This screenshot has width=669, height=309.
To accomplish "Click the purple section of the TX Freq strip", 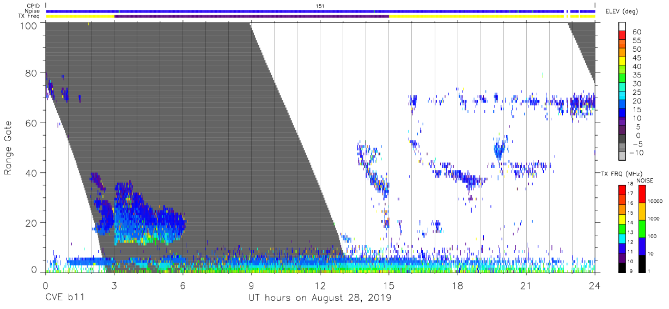I will pyautogui.click(x=252, y=16).
